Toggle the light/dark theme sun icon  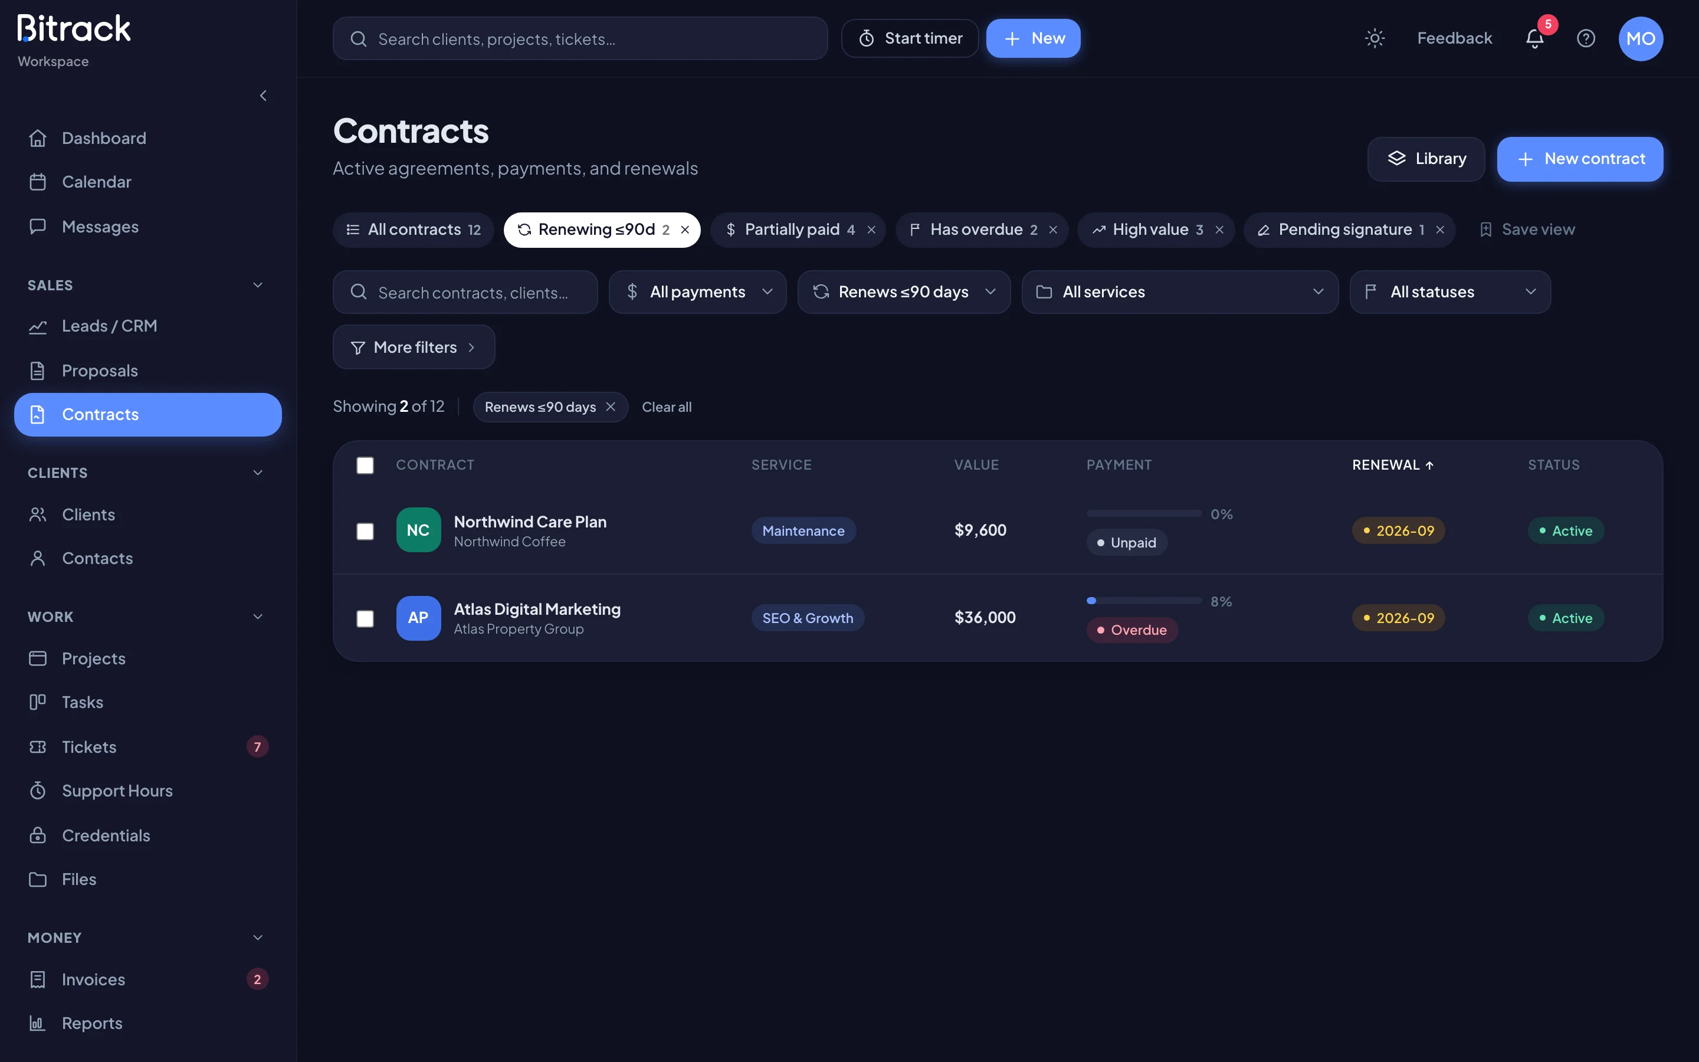point(1374,38)
